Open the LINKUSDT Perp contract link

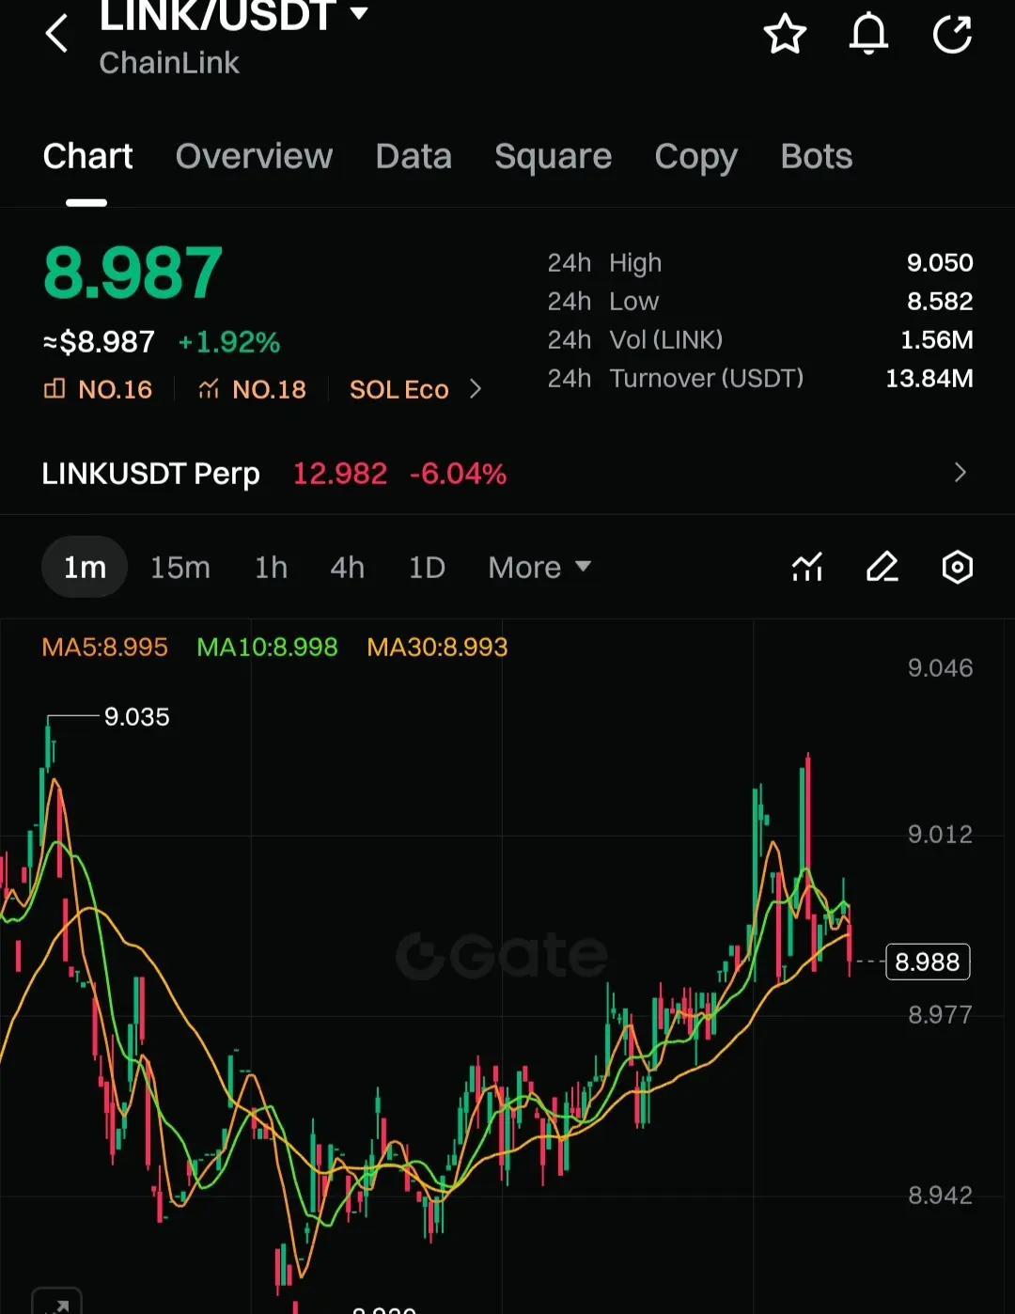tap(150, 474)
